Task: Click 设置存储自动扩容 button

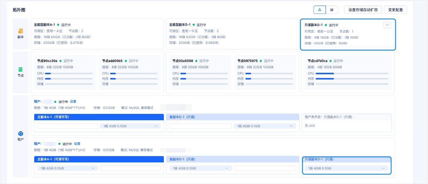Action: (x=363, y=10)
